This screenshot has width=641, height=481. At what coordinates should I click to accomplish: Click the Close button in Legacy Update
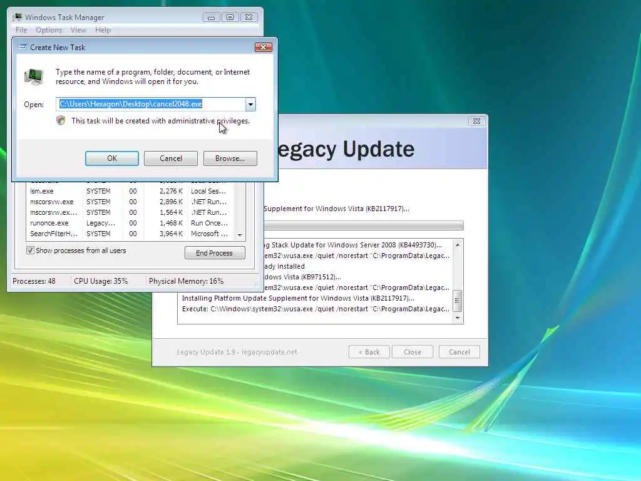(x=413, y=352)
